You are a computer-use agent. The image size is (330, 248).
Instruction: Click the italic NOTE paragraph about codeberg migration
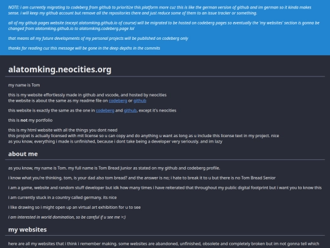(x=159, y=10)
